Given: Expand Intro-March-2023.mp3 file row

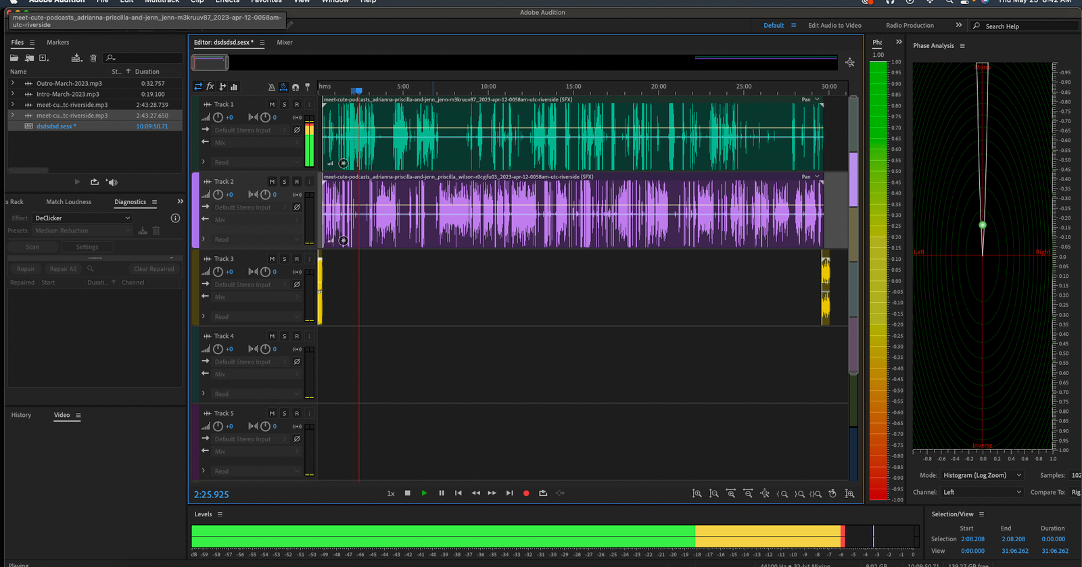Looking at the screenshot, I should point(13,94).
